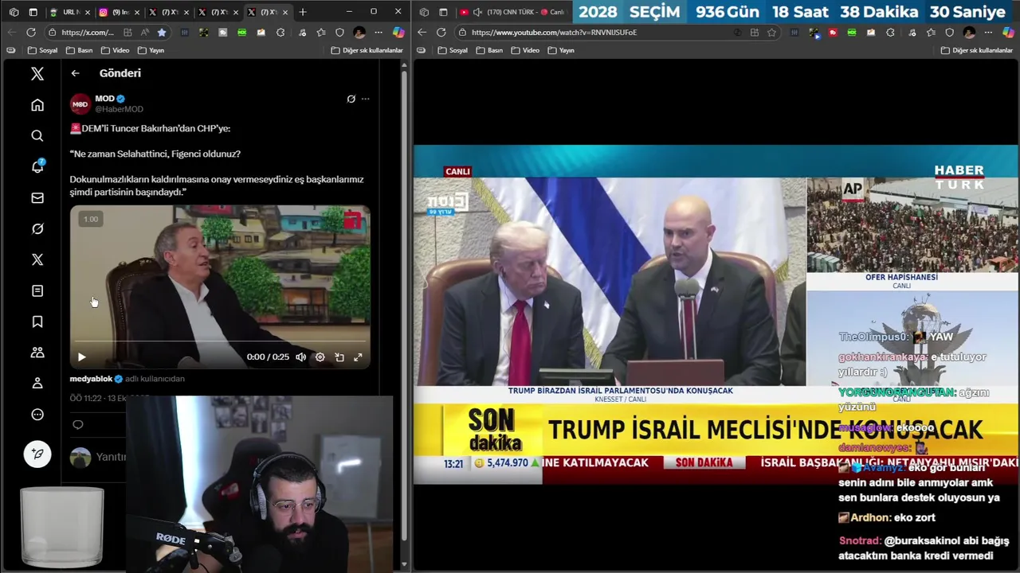Open Video bookmarks folder in left browser
The image size is (1020, 573).
[115, 50]
